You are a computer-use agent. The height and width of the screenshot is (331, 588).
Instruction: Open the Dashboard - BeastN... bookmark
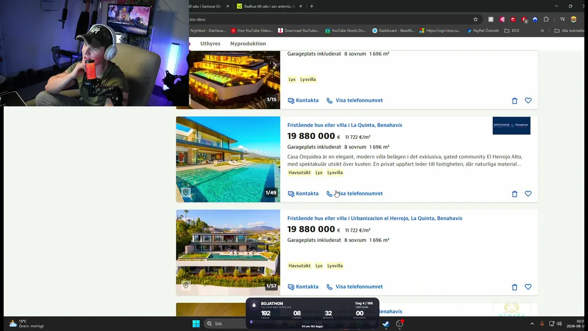coord(393,31)
